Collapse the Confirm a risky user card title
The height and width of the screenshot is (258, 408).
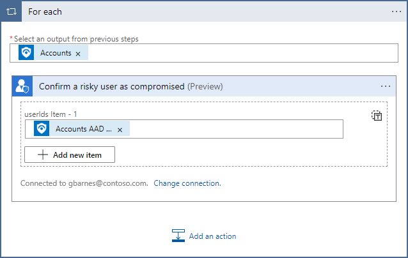(112, 86)
